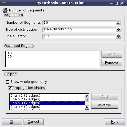Uncheck the Propagation chains checkbox
The height and width of the screenshot is (127, 127).
[x=10, y=88]
